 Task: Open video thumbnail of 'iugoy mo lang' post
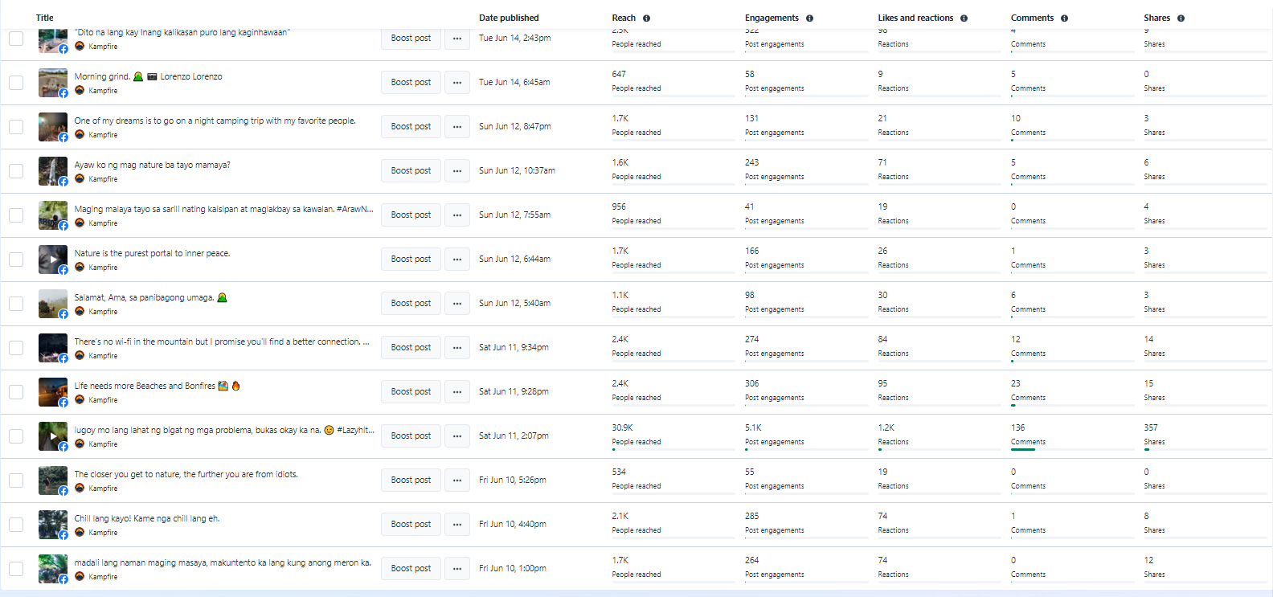(53, 436)
